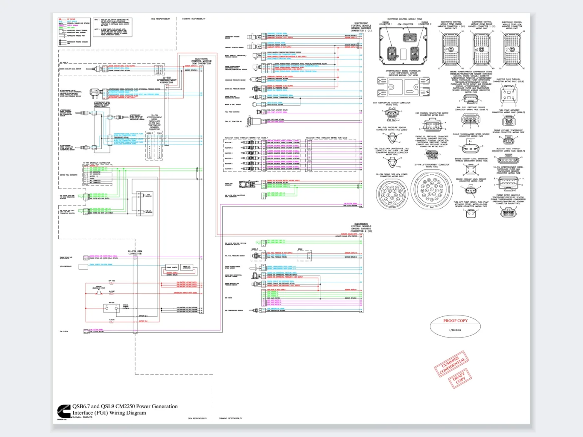Screen dimensions: 583x437
Task: Click the "Bulletin" number line under the title
Action: [82, 417]
